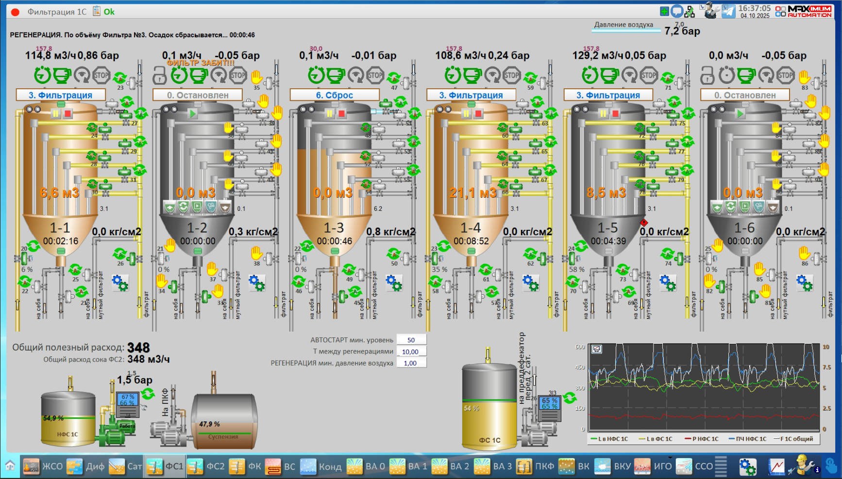
Task: Open the mode box '0. Остановлен' of filter 1-6
Action: coord(745,95)
